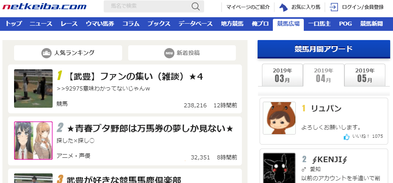Screen dimensions: 393x183
Task: Go to the 地方競馬 section
Action: pyautogui.click(x=232, y=24)
